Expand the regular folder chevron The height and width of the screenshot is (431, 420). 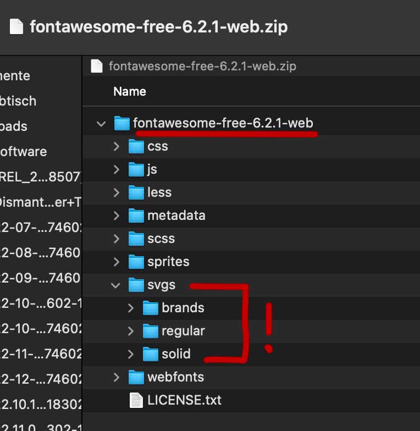[x=131, y=331]
